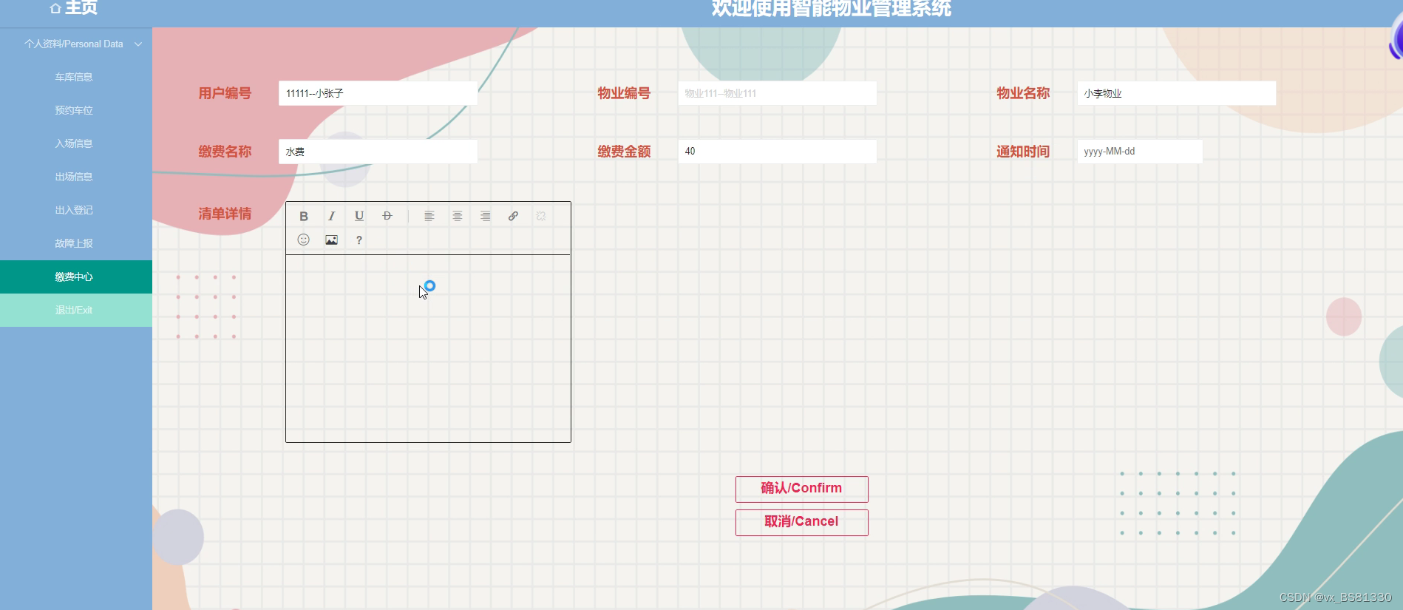Click the 取消/Cancel button

click(802, 522)
